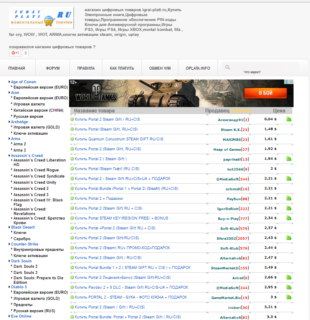
Task: Select Assassin's Creed Syndicate subcategory
Action: (39, 176)
